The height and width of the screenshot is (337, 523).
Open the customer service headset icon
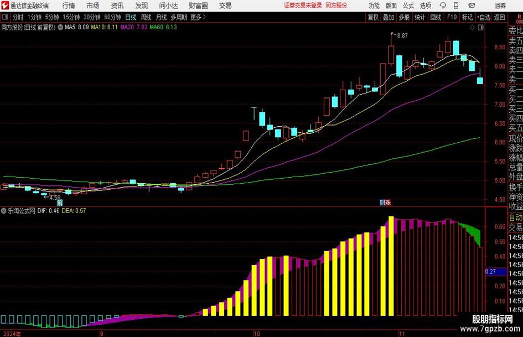coord(443,6)
